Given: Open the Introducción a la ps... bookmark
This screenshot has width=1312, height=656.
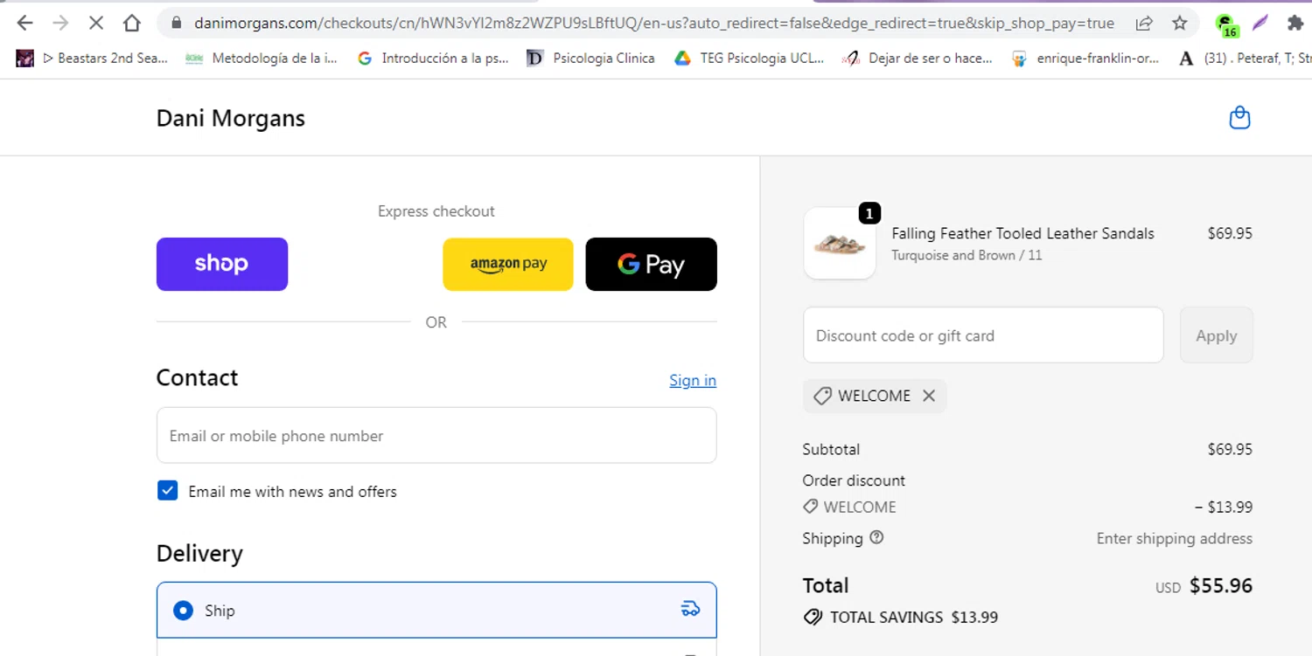Looking at the screenshot, I should coord(433,59).
